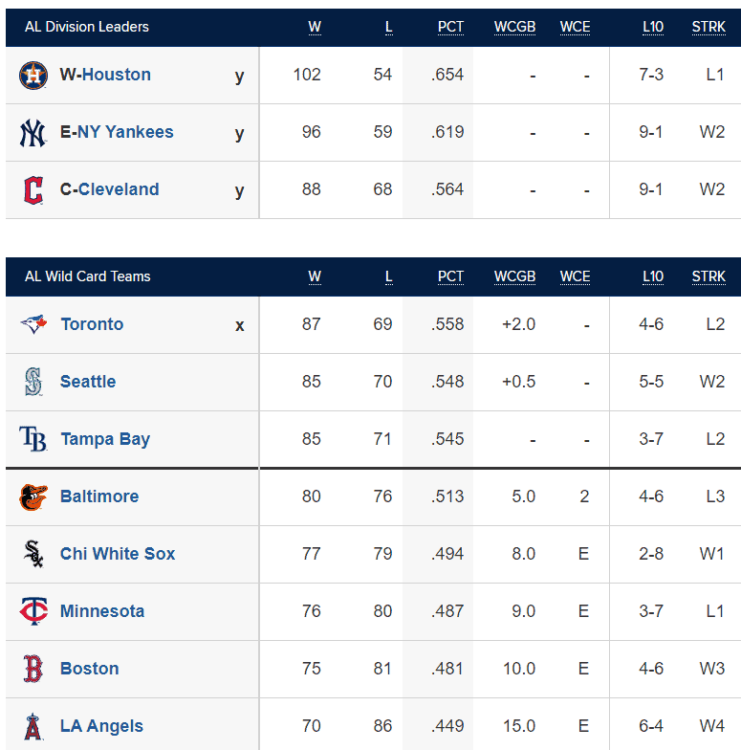Click the Toronto Blue Jays logo
Image resolution: width=741 pixels, height=750 pixels.
click(x=33, y=323)
